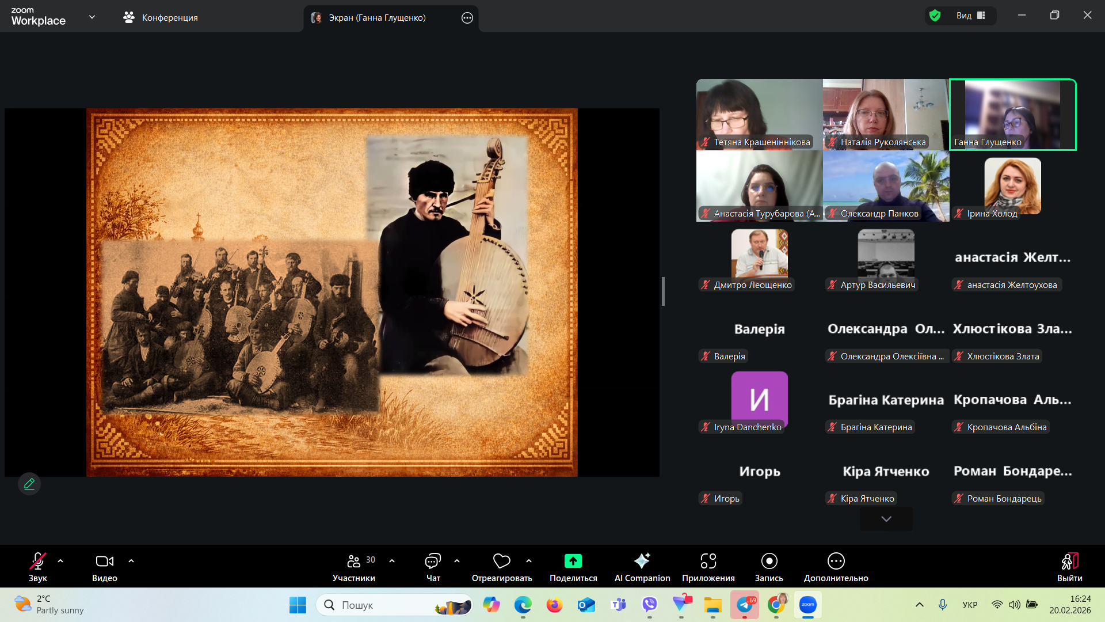Open screen share tab options ellipsis
Image resolution: width=1105 pixels, height=622 pixels.
(467, 18)
